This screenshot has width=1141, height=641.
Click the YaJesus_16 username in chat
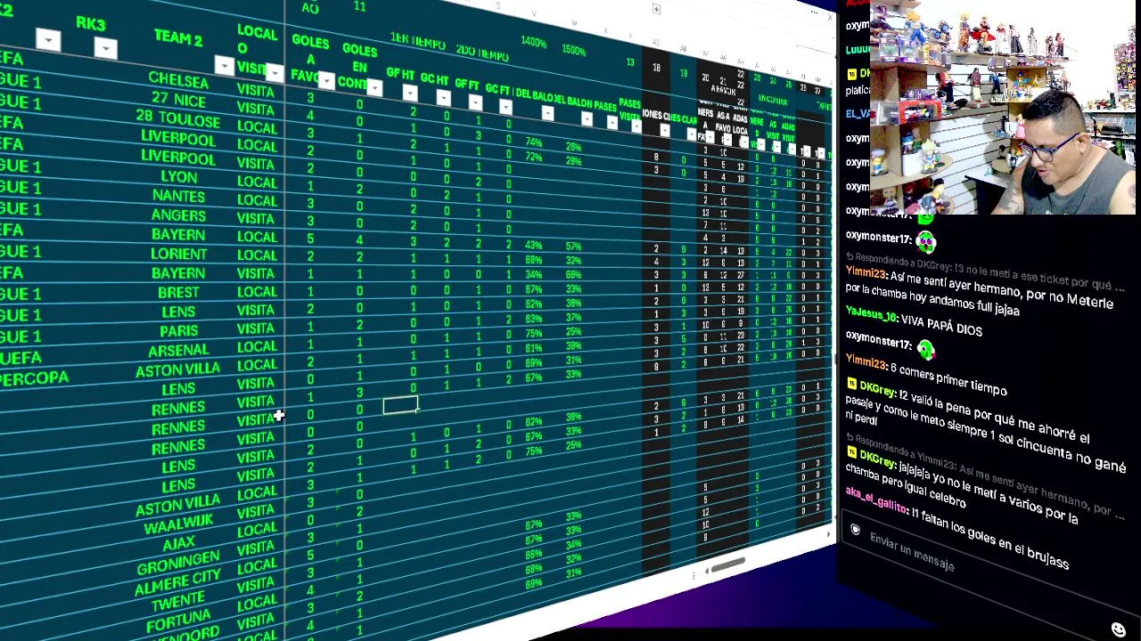(871, 314)
